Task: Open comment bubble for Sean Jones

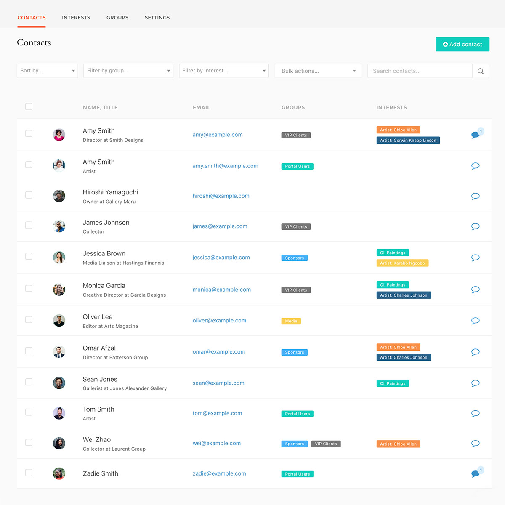Action: click(476, 383)
